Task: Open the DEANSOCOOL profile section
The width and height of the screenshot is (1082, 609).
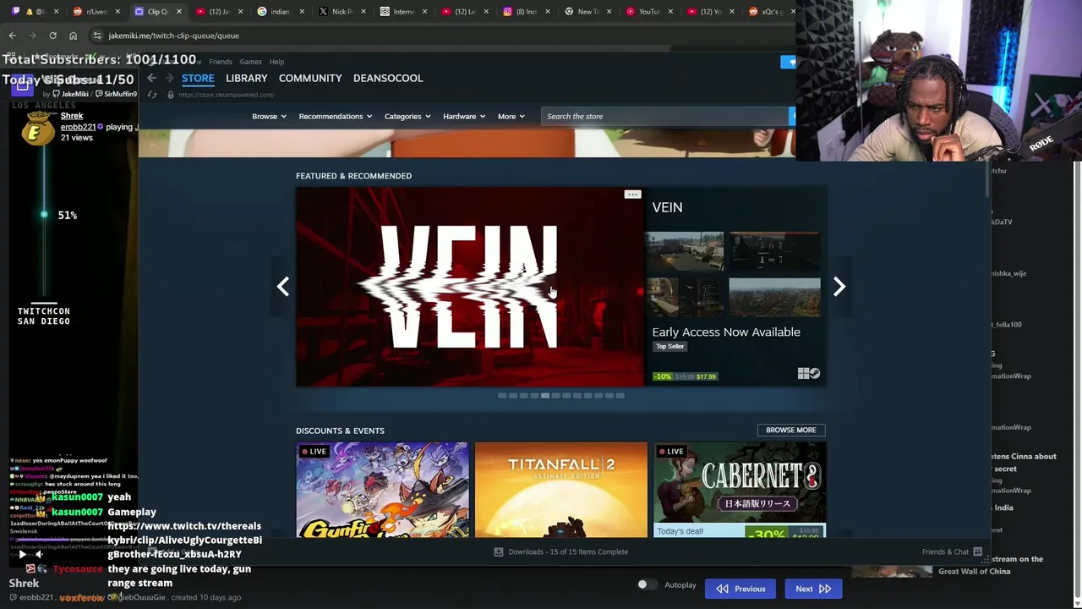Action: [x=388, y=78]
